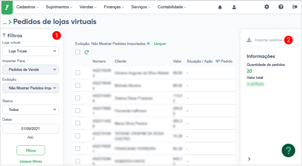Check the third order row checkbox
Viewport: 302px width, 166px height.
pyautogui.click(x=78, y=98)
